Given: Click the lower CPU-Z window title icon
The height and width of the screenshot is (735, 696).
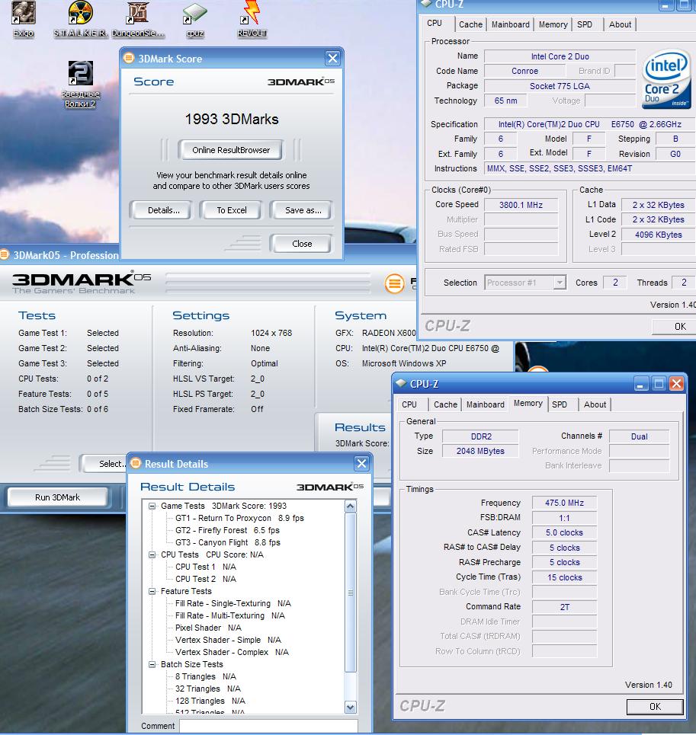Looking at the screenshot, I should 401,383.
